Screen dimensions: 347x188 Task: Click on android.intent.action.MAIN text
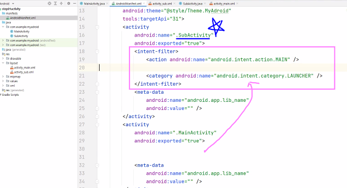[x=249, y=60]
